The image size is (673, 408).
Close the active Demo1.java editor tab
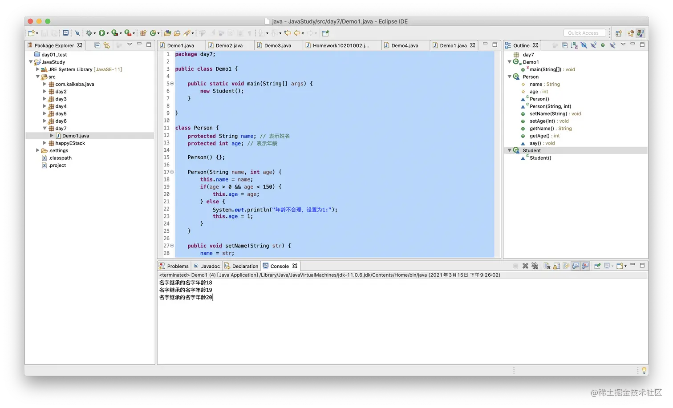pyautogui.click(x=473, y=45)
